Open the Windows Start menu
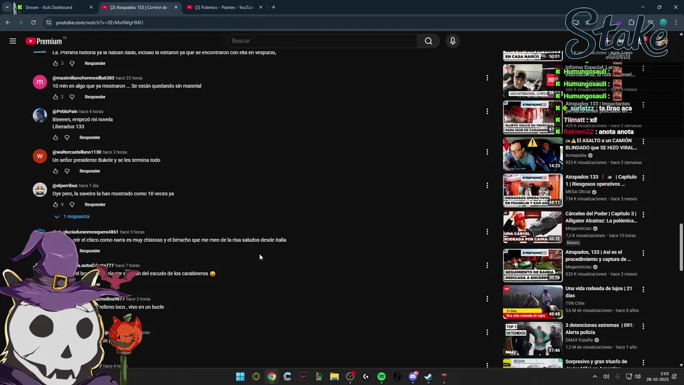This screenshot has height=385, width=684. pos(240,376)
